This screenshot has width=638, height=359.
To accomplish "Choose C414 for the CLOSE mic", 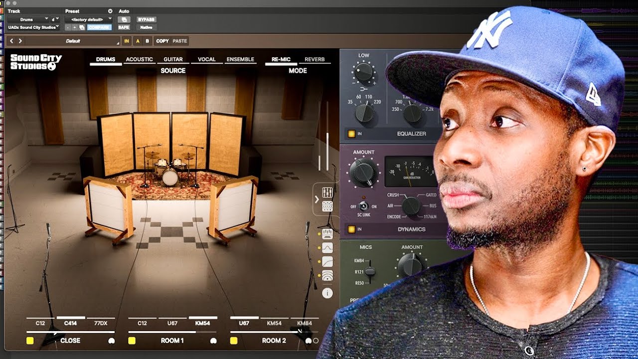I will [x=70, y=323].
